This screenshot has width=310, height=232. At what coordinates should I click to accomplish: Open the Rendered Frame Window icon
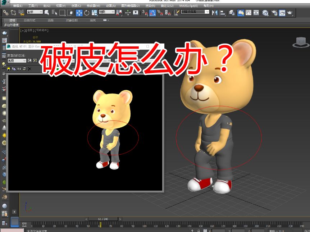click(282, 13)
